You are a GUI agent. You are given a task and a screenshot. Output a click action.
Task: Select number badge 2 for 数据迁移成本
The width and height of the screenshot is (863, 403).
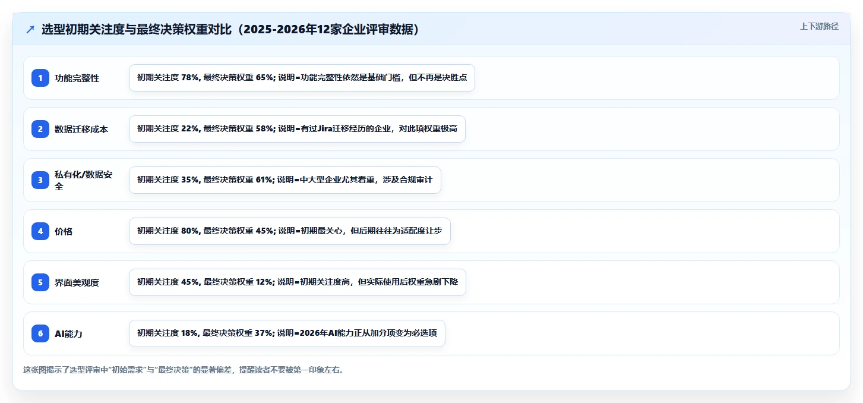tap(40, 129)
